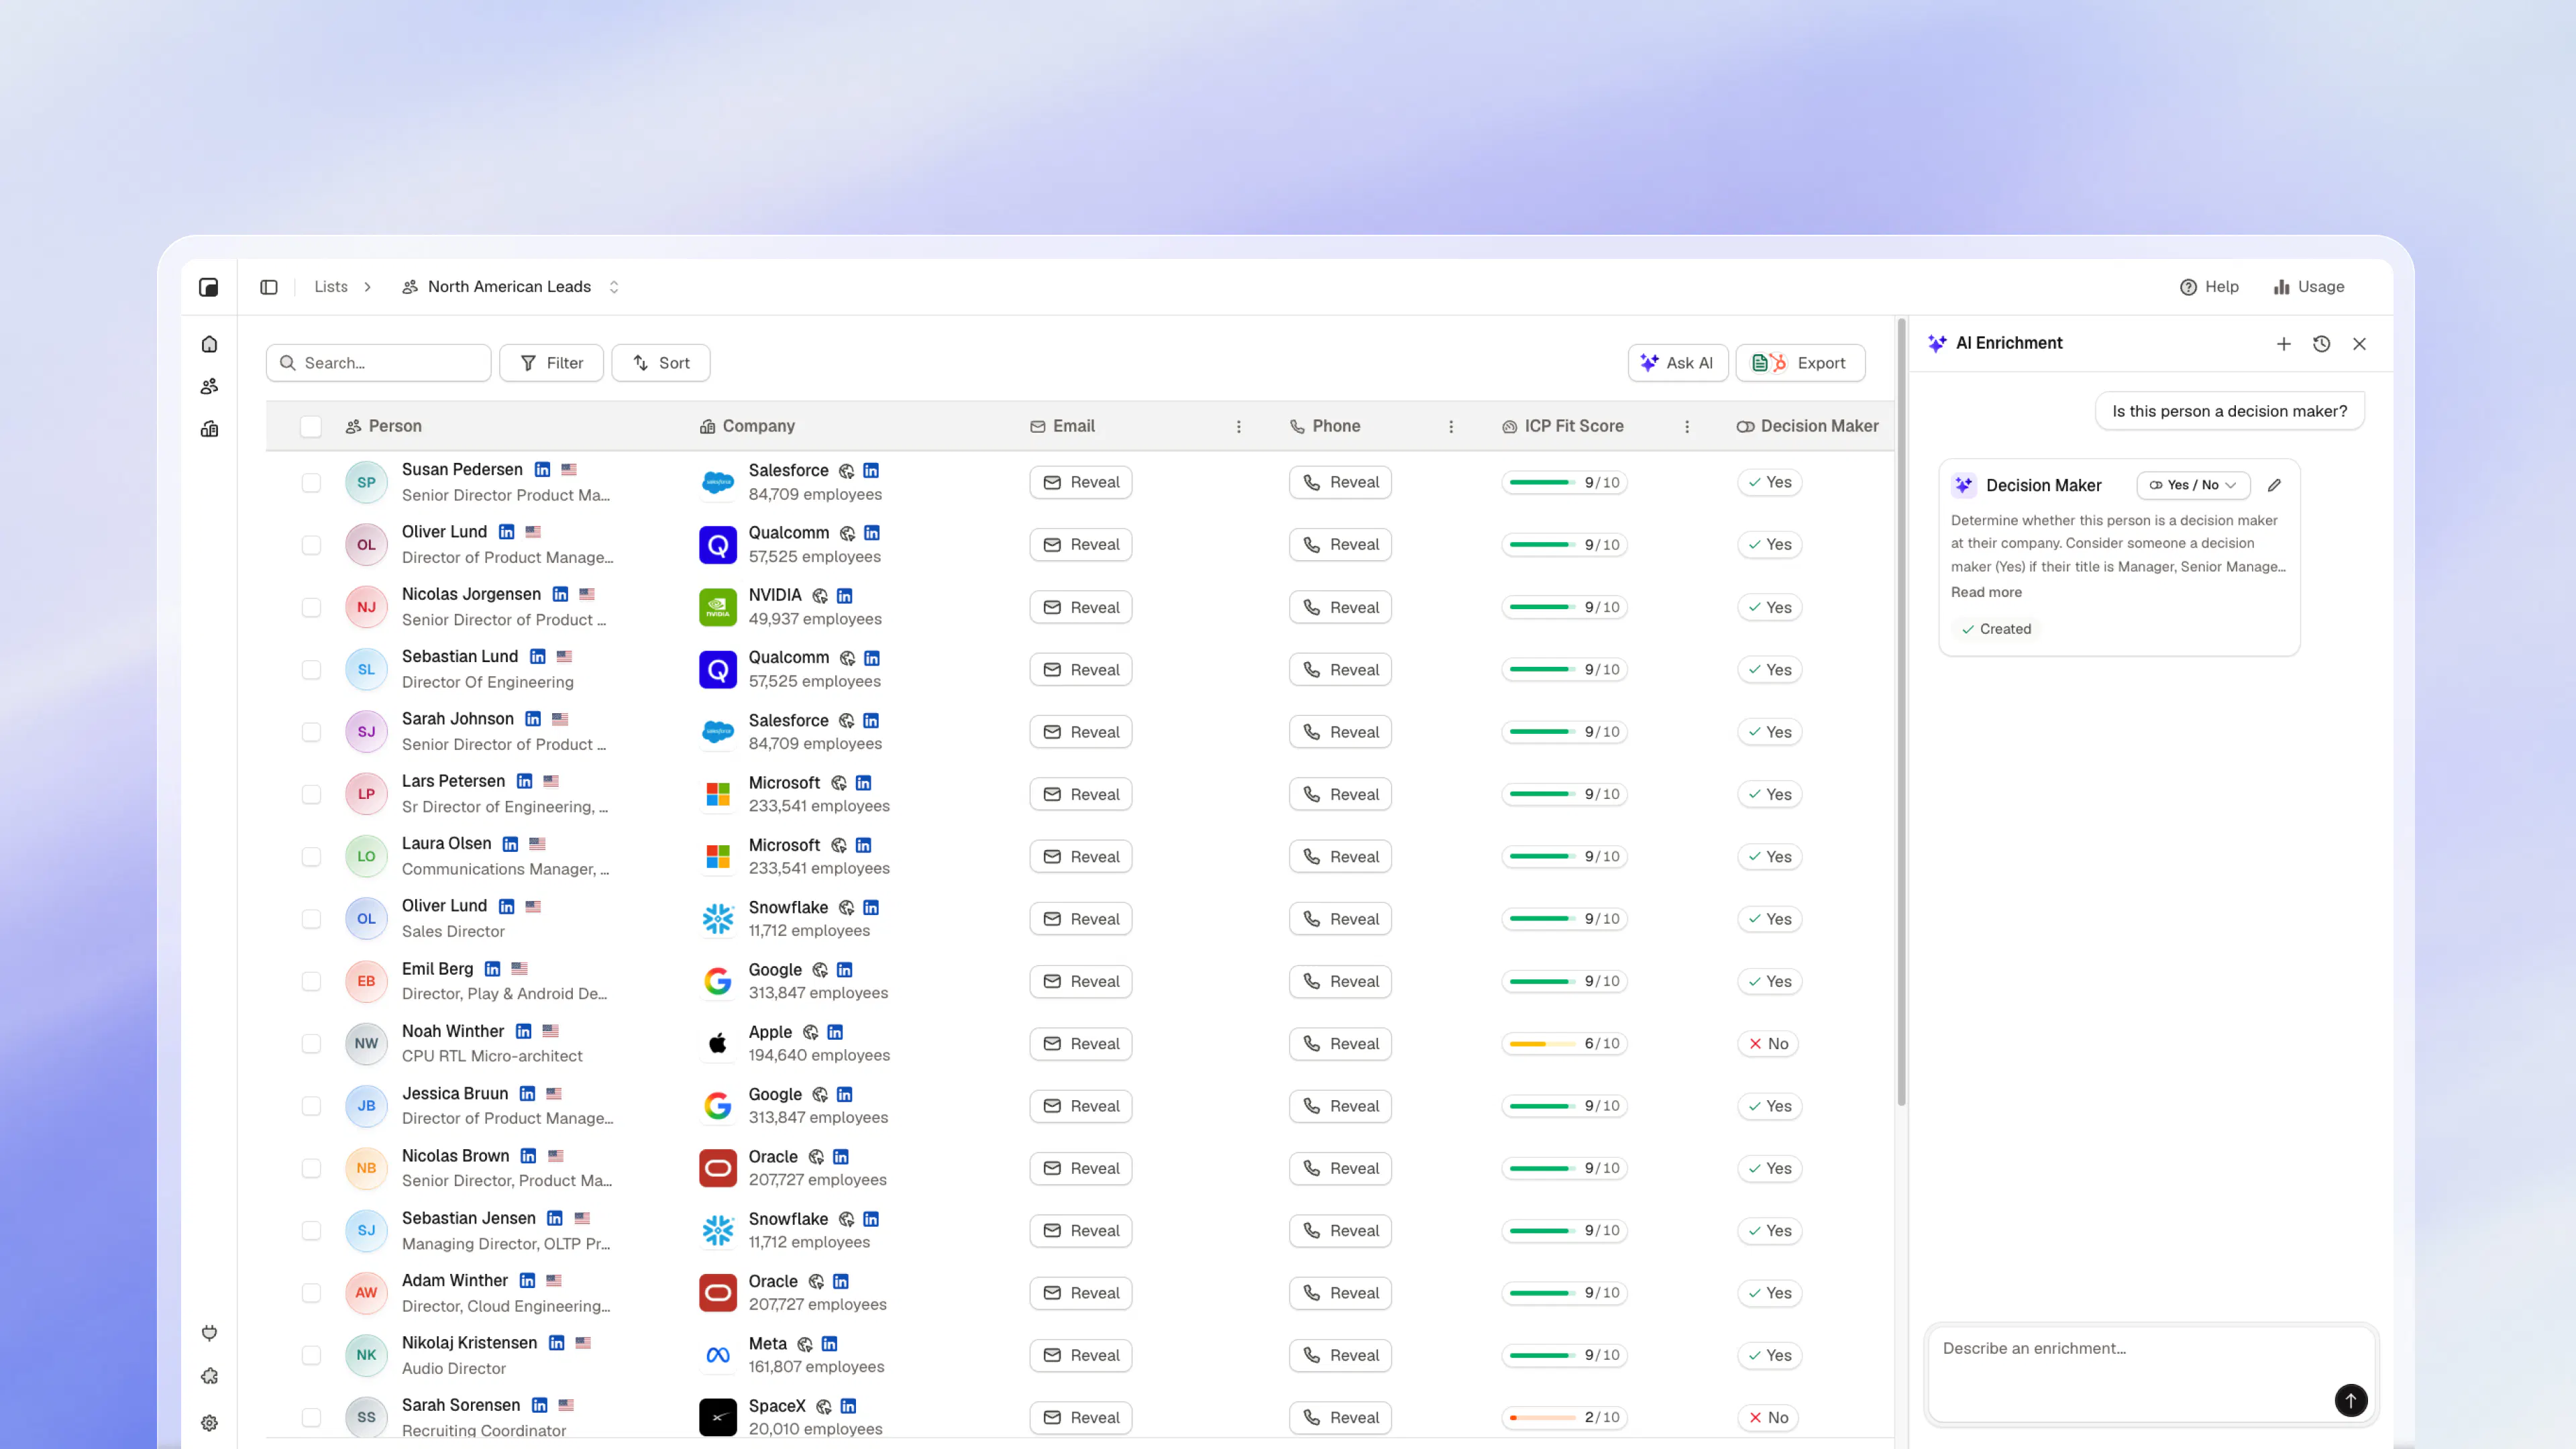Close the AI Enrichment panel

2360,344
